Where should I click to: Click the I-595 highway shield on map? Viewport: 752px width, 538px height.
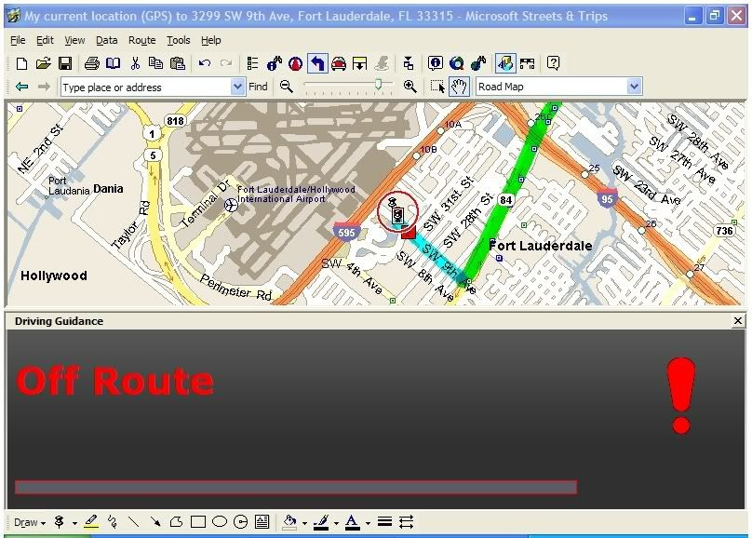[x=346, y=232]
